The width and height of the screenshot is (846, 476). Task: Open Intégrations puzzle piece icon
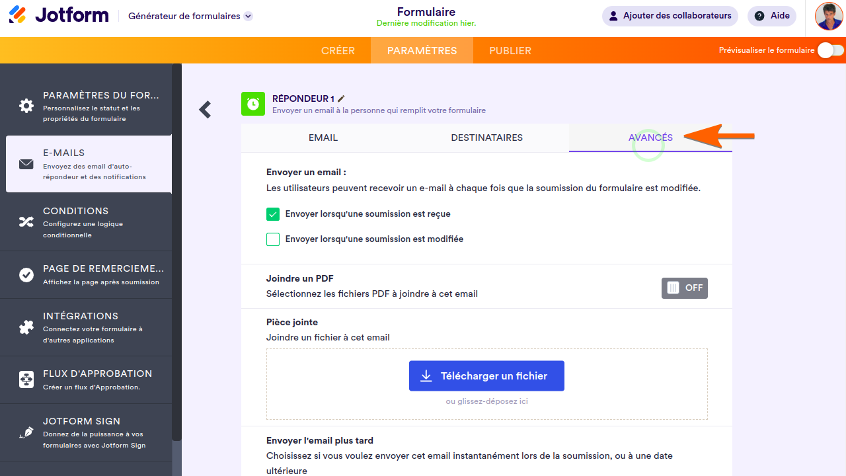click(26, 327)
